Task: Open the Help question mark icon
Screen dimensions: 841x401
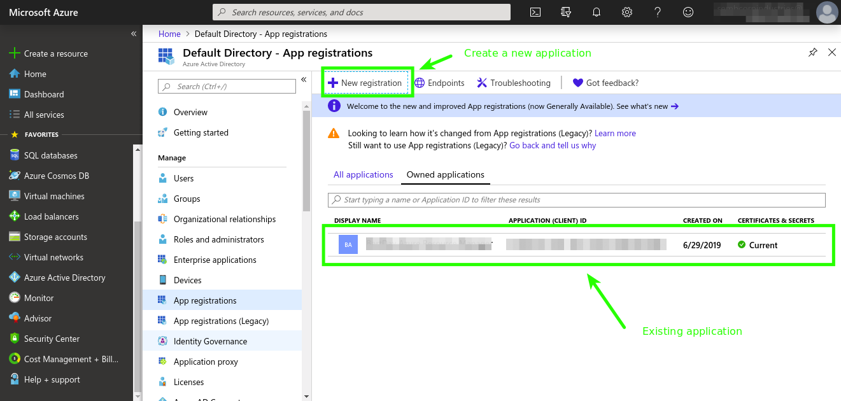Action: (x=658, y=12)
